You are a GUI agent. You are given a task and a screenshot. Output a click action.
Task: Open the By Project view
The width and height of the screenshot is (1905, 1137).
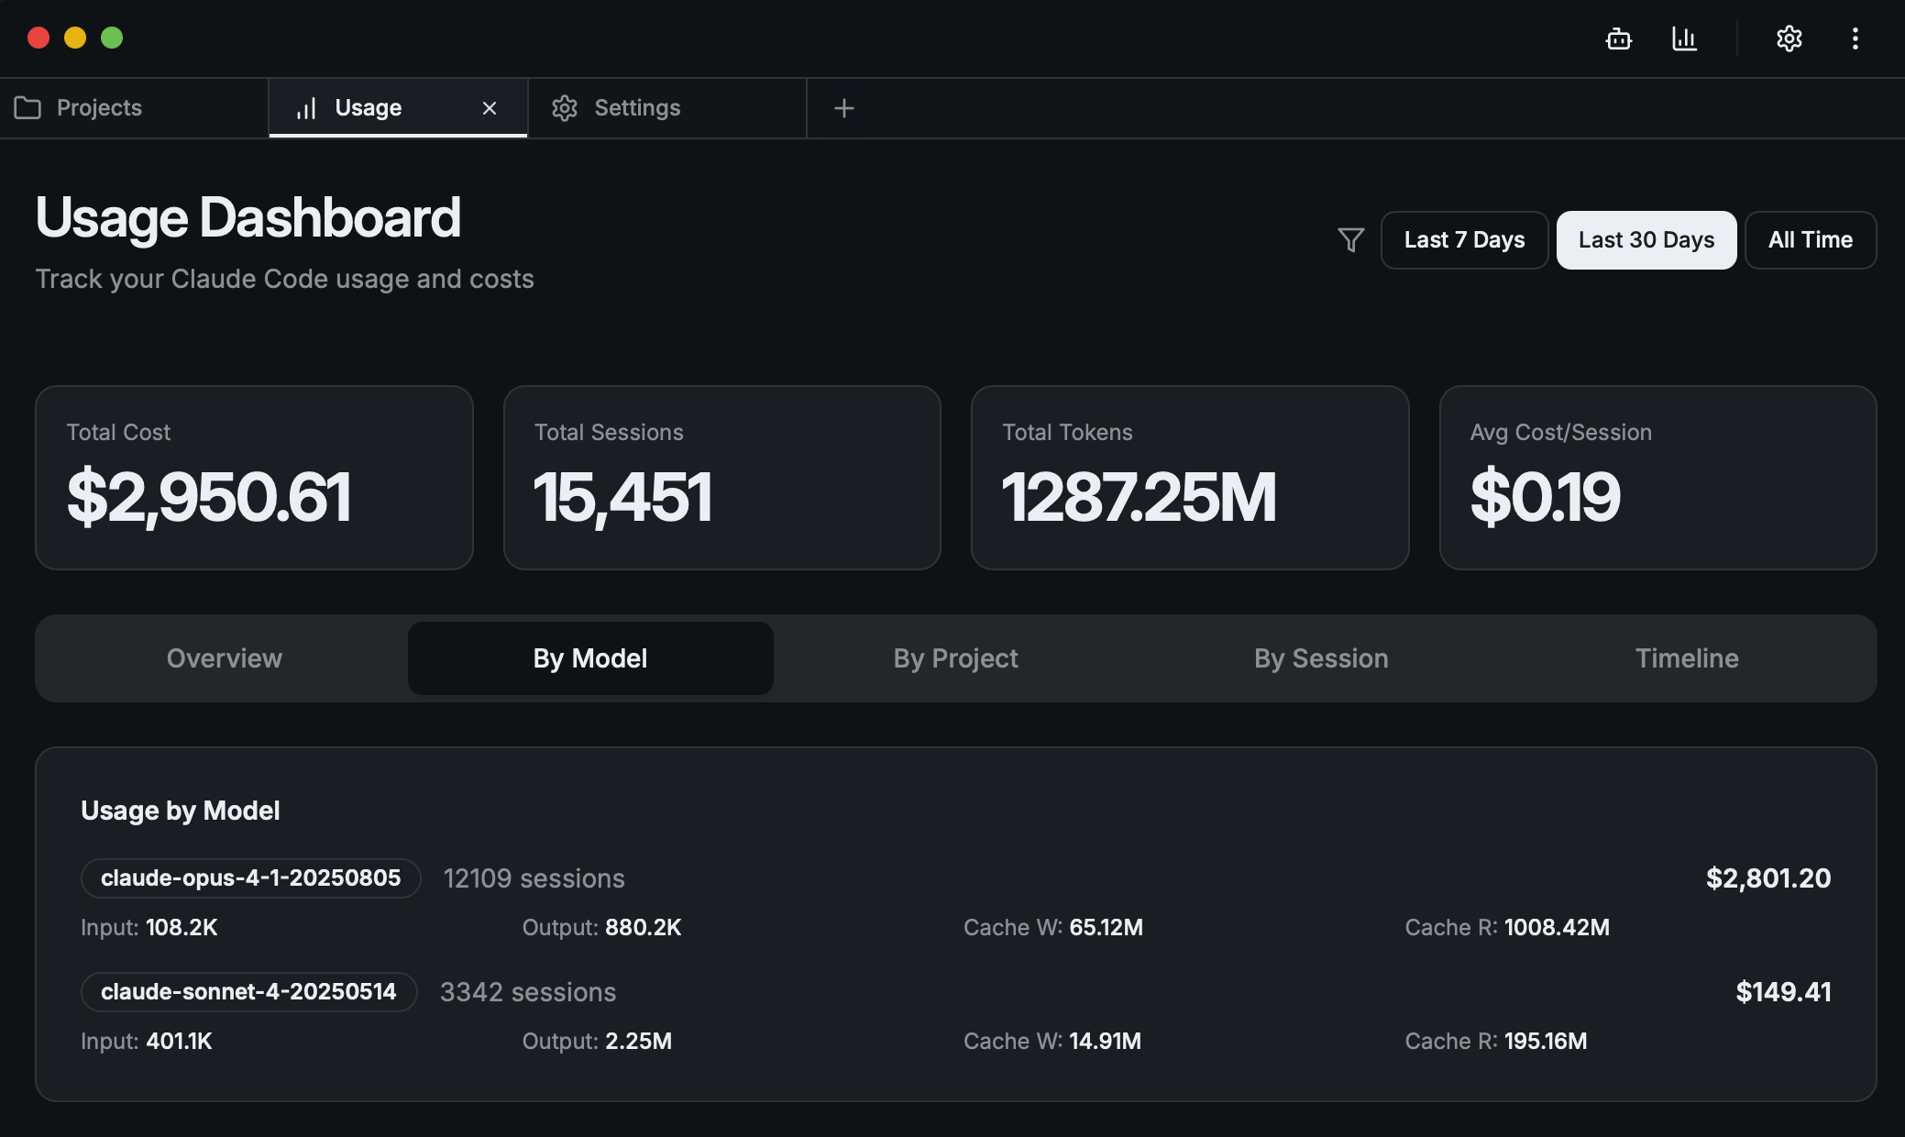tap(954, 657)
